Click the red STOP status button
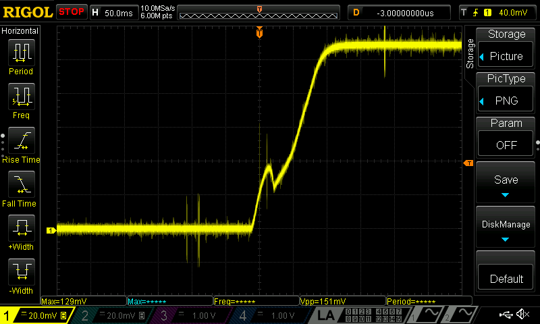 coord(71,11)
